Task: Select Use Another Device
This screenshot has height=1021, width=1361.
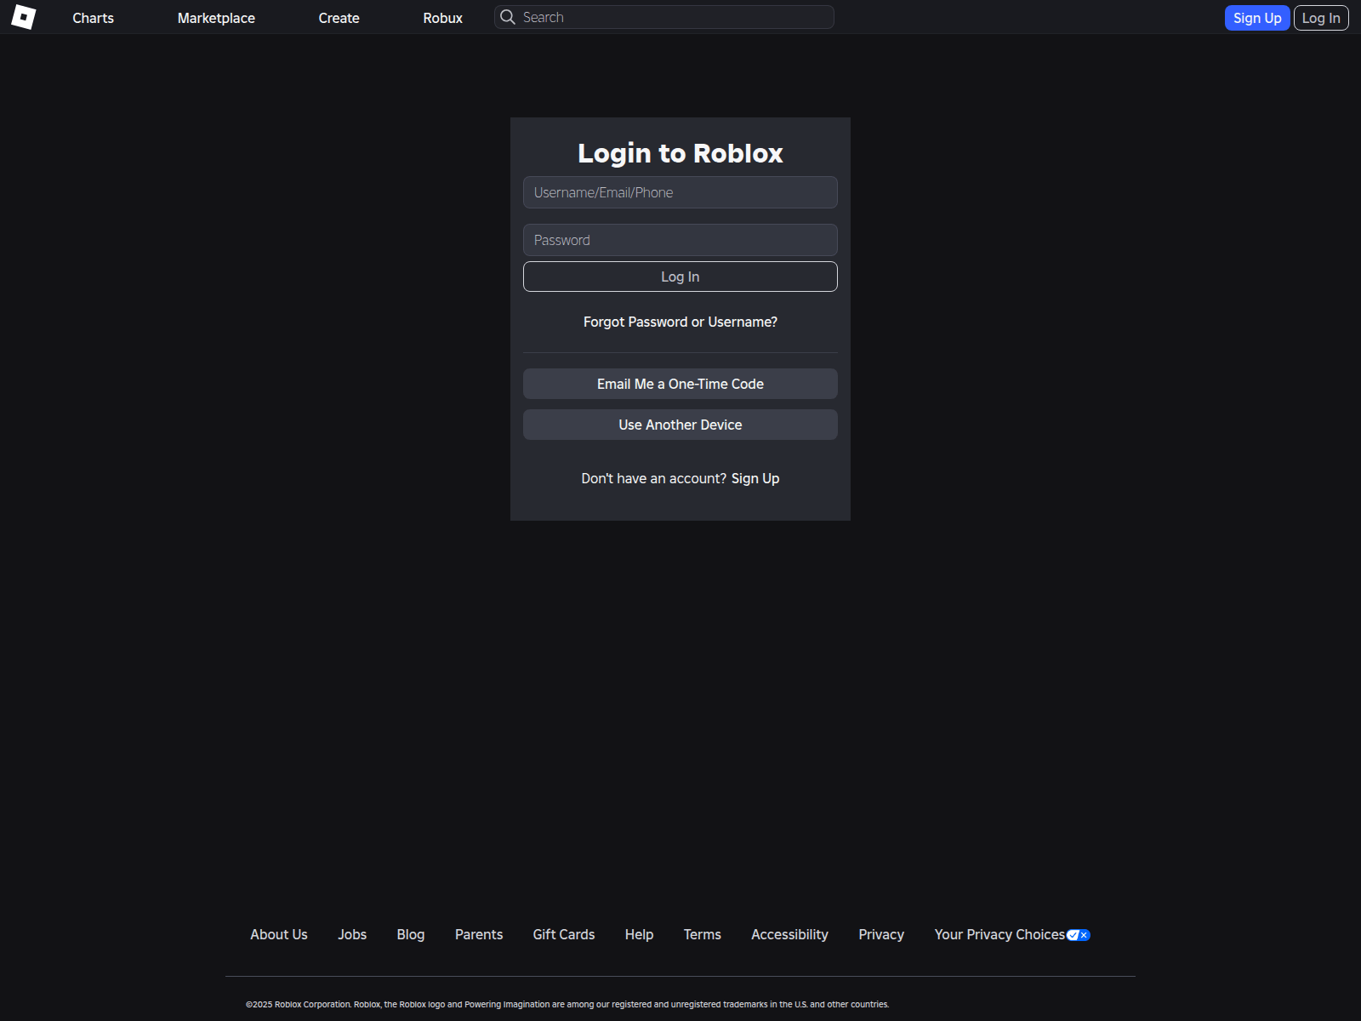Action: (680, 425)
